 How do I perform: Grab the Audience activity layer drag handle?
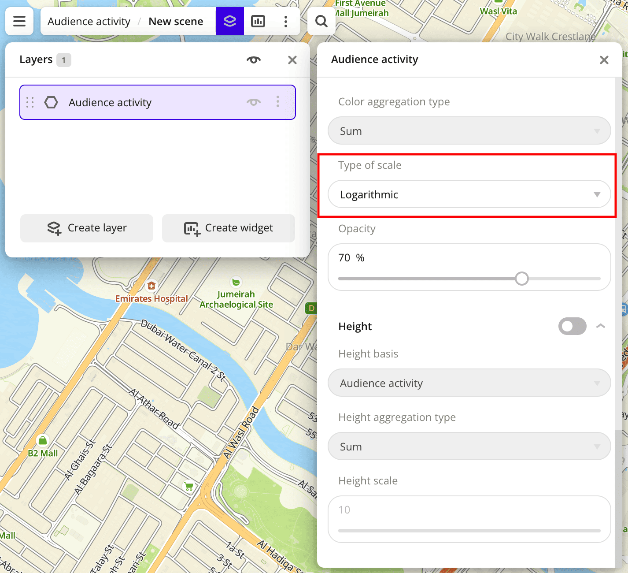click(x=30, y=102)
